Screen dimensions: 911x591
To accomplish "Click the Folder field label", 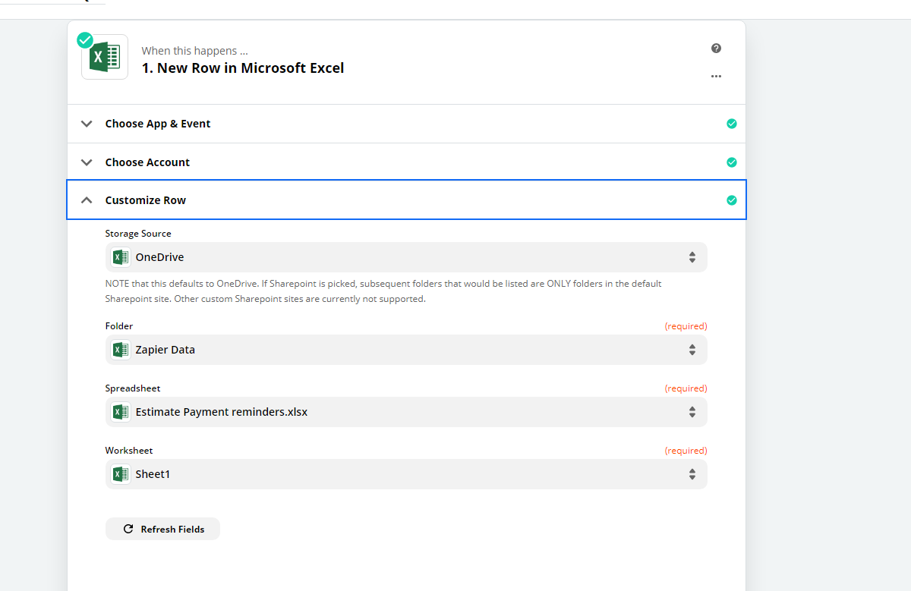I will (119, 326).
